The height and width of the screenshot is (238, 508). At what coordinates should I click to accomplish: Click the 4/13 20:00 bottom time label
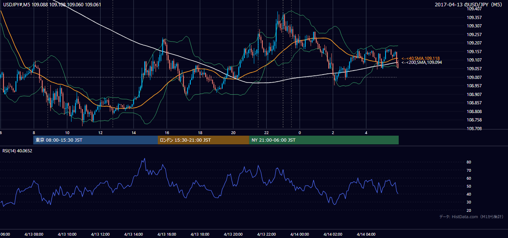233,234
